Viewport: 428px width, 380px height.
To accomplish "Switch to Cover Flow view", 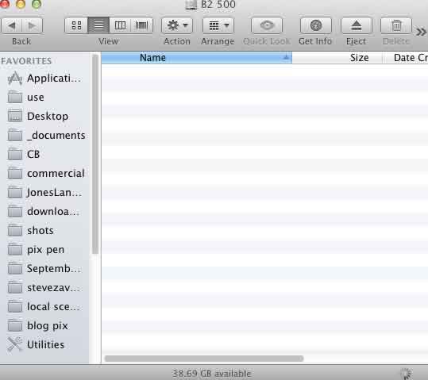I will click(141, 25).
